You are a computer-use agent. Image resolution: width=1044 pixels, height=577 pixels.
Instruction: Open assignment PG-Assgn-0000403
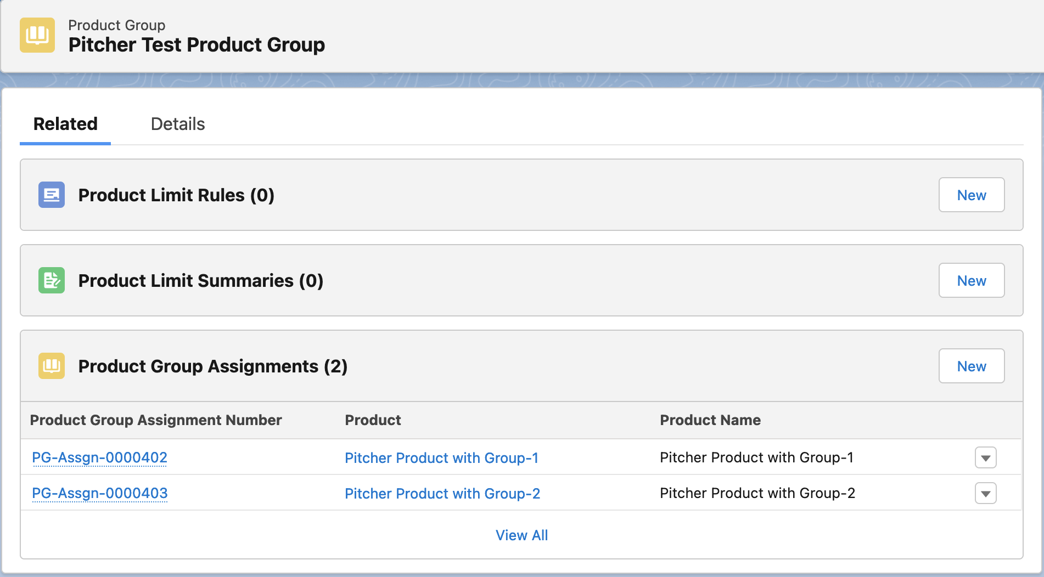(99, 493)
